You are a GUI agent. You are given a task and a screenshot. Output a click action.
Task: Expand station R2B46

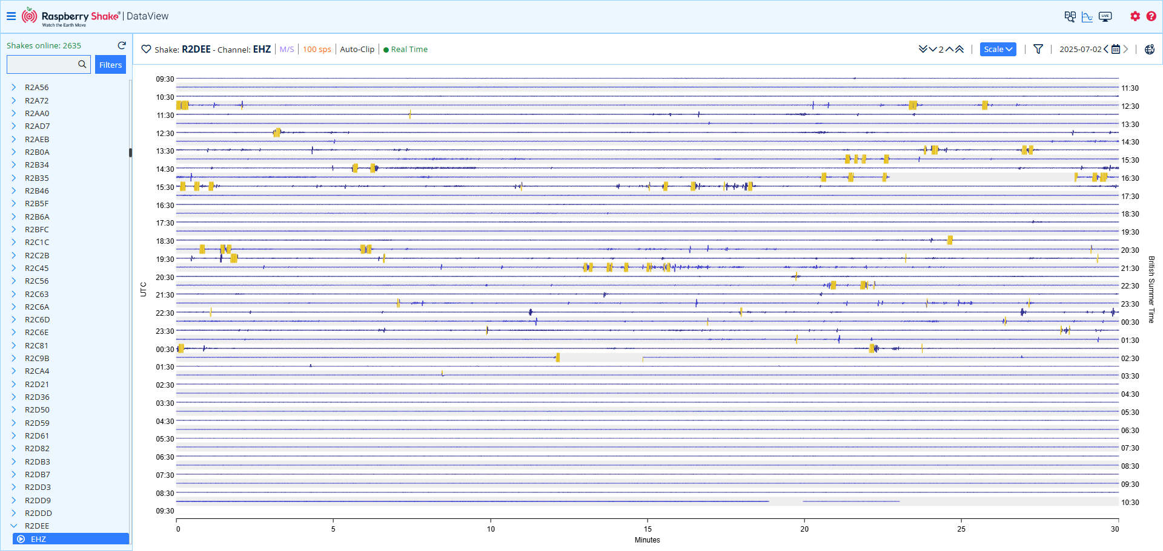coord(14,191)
